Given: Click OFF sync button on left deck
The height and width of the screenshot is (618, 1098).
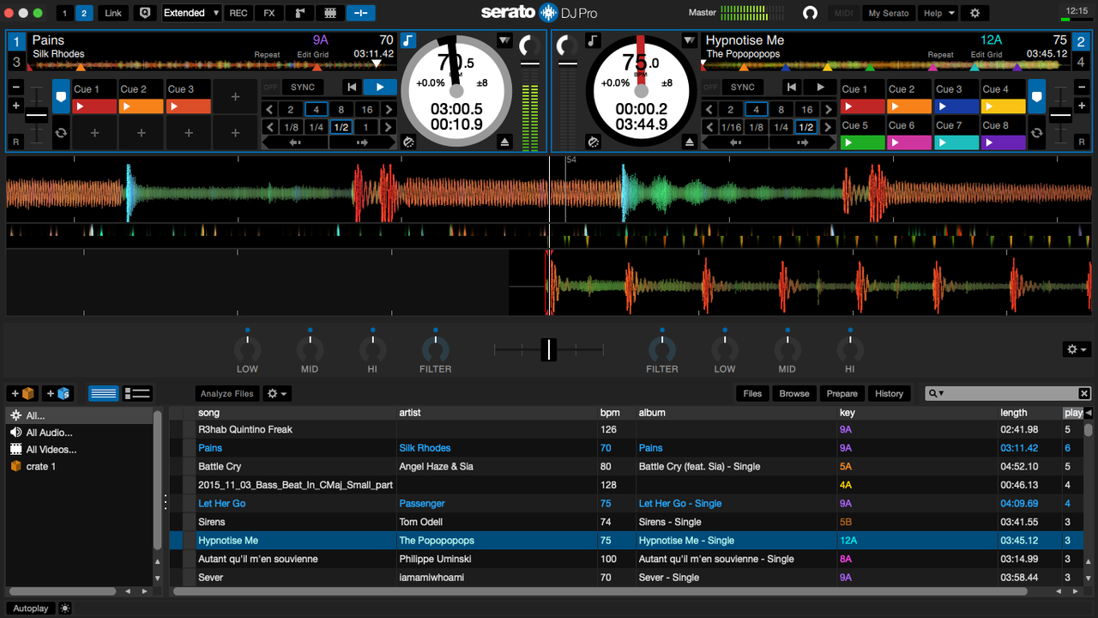Looking at the screenshot, I should [x=271, y=88].
